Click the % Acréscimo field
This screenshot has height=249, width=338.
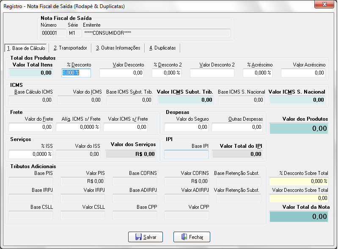pyautogui.click(x=258, y=73)
